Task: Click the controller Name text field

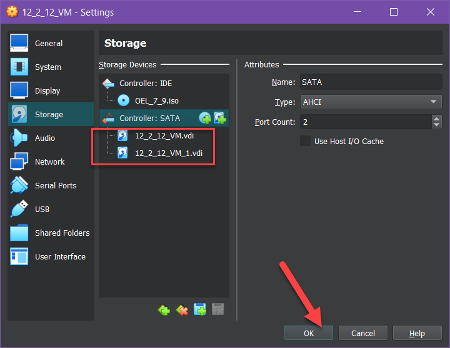Action: pyautogui.click(x=371, y=82)
